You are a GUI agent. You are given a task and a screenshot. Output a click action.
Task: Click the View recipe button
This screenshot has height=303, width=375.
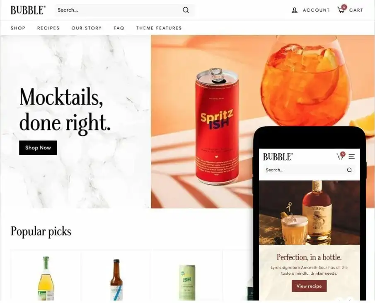coord(309,286)
